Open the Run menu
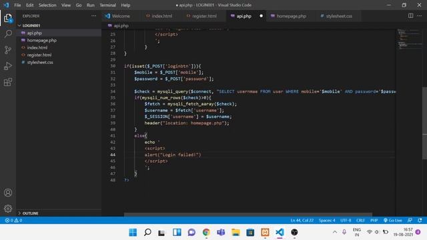This screenshot has height=240, width=427. (91, 5)
